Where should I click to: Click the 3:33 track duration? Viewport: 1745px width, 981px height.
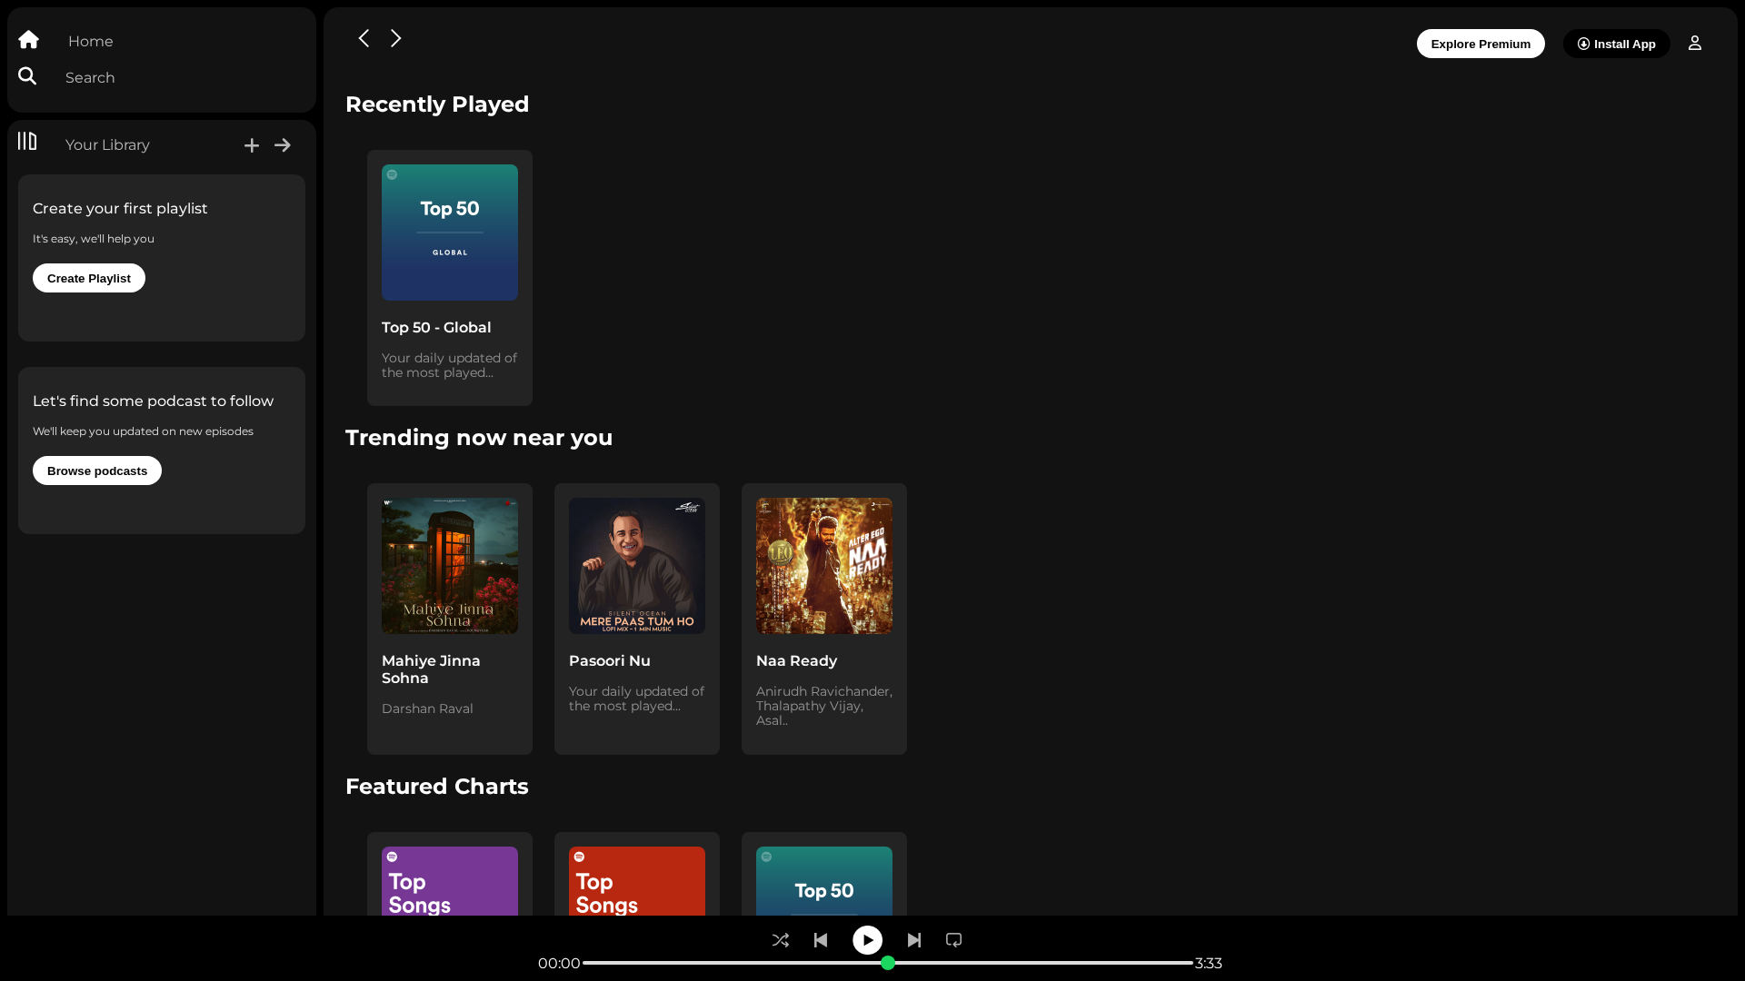pyautogui.click(x=1208, y=963)
